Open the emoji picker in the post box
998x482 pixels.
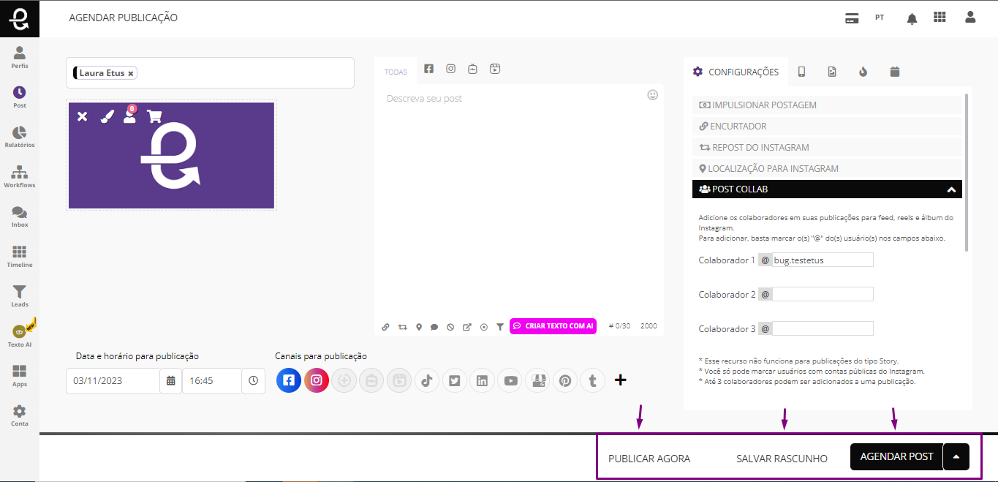point(653,95)
